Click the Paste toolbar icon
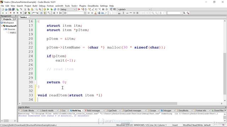Screen dimensions: 227x127 (32, 10)
